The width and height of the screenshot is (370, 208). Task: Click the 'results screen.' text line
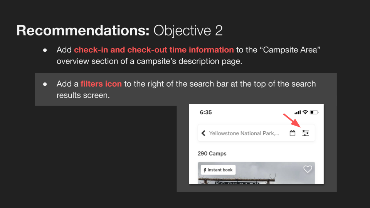83,95
